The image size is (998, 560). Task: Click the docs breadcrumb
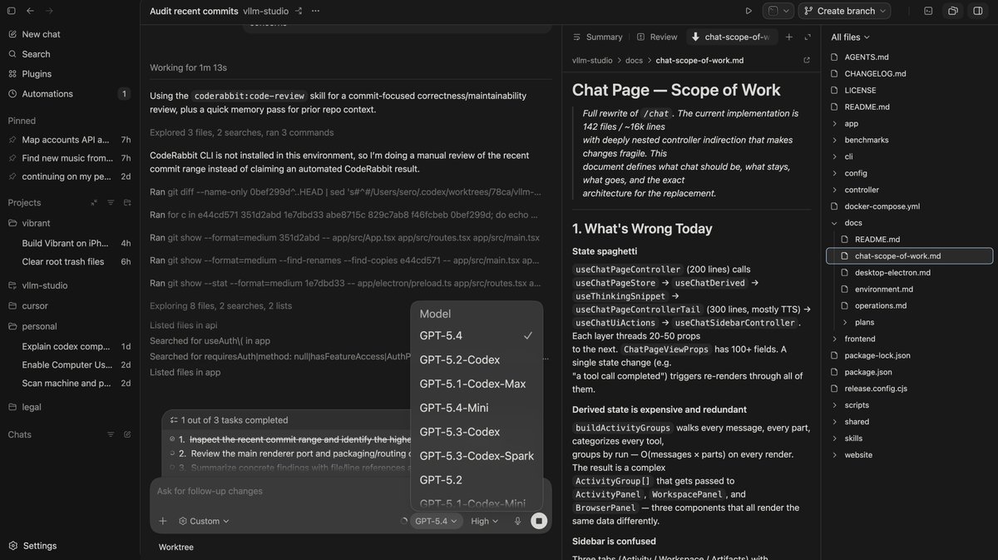point(634,60)
